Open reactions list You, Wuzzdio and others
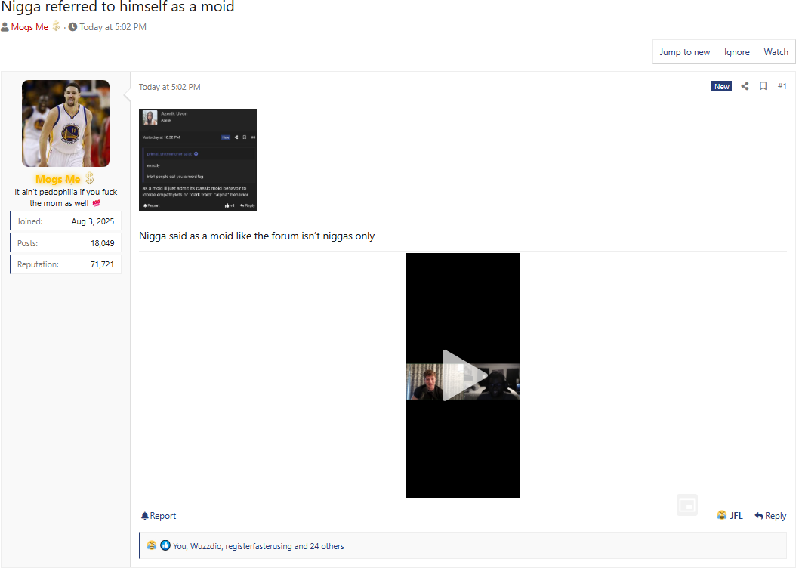The image size is (802, 571). click(x=258, y=546)
